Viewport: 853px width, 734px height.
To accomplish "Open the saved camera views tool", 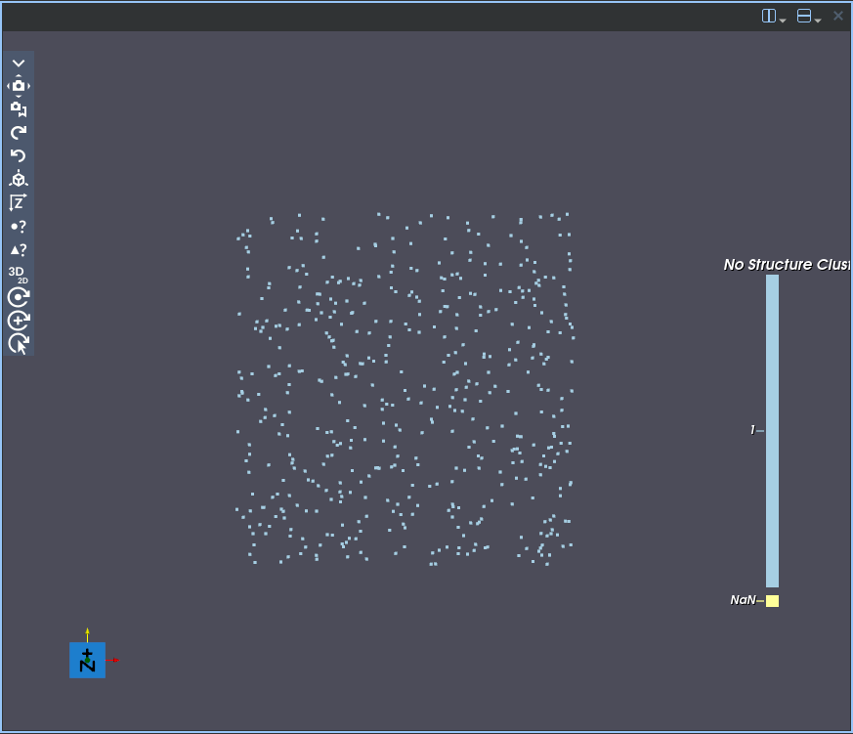I will 19,108.
